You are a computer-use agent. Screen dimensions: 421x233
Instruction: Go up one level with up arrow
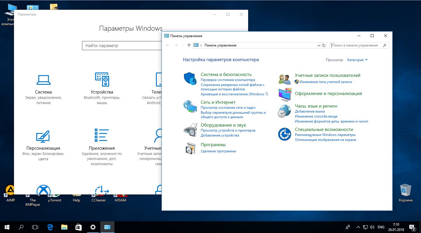(x=189, y=45)
